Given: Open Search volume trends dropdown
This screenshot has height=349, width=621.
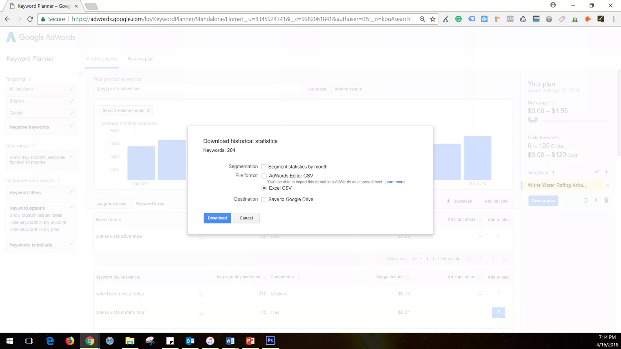Looking at the screenshot, I should tap(126, 111).
